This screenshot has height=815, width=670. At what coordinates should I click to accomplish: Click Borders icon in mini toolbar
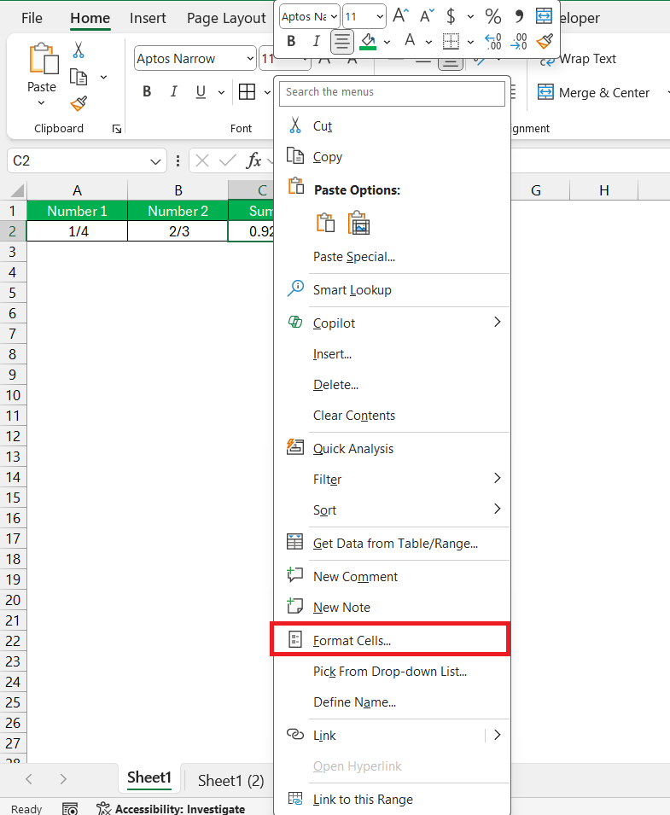[x=451, y=42]
